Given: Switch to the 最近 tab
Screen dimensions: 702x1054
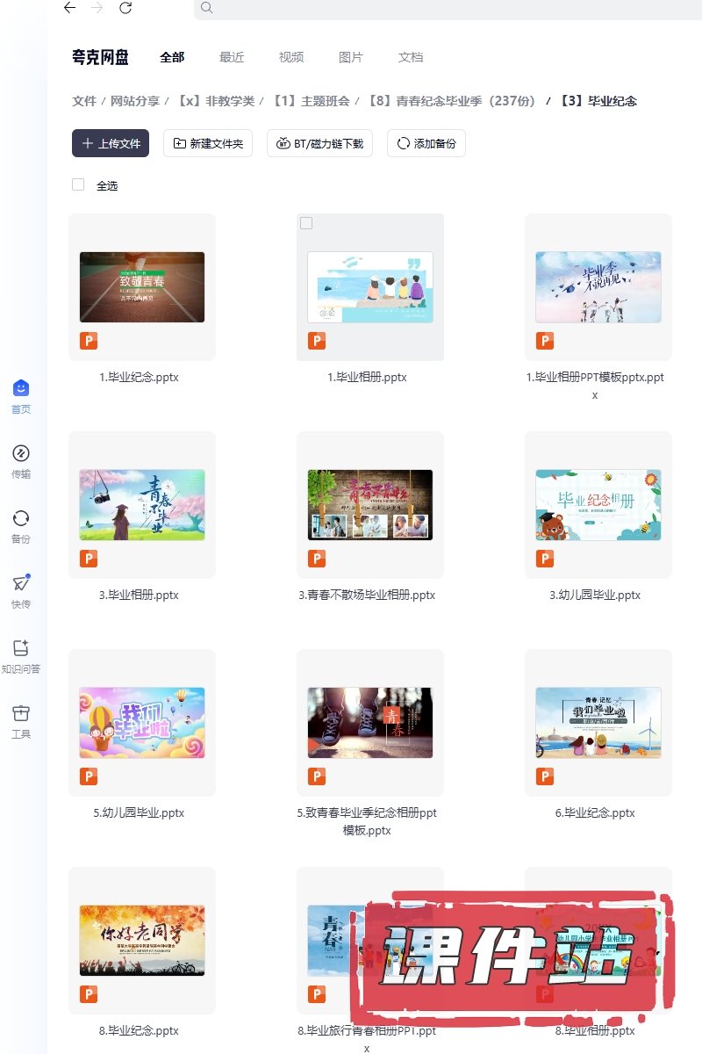Looking at the screenshot, I should (232, 57).
